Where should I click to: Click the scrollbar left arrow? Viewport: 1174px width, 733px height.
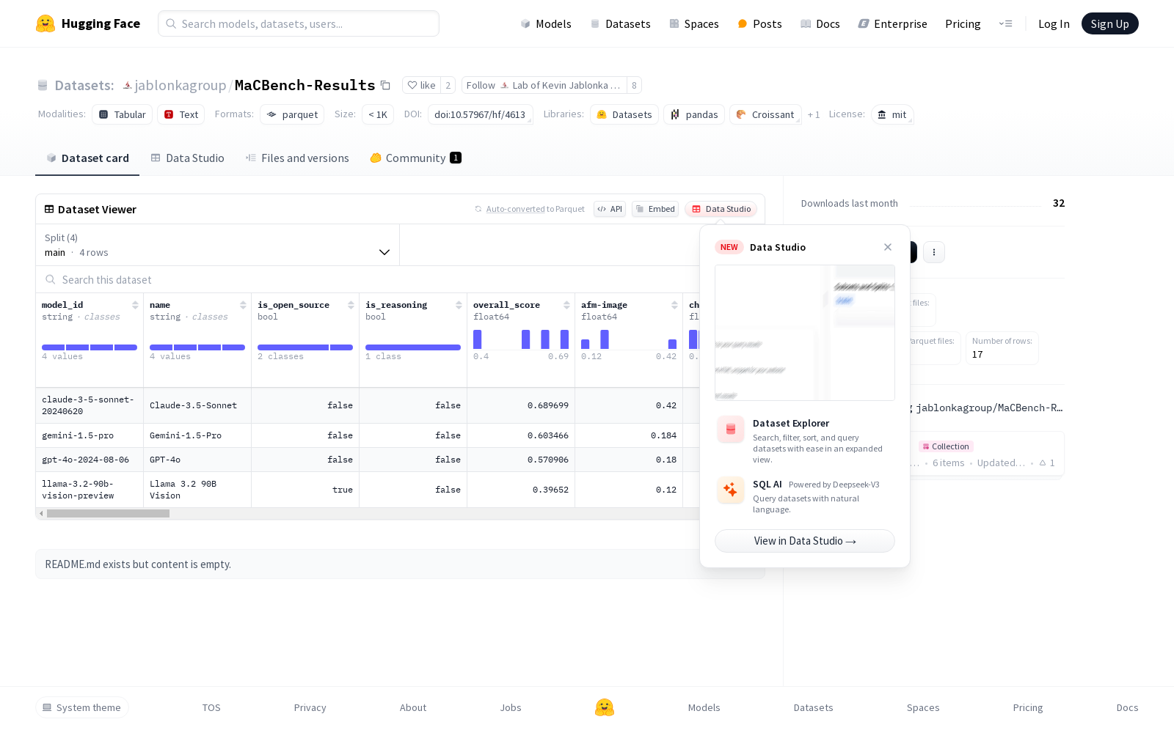(x=41, y=514)
